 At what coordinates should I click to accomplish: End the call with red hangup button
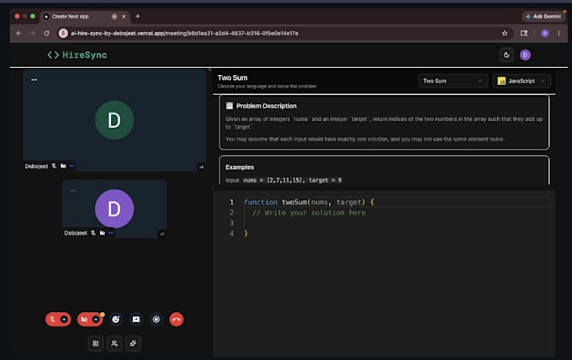coord(176,320)
